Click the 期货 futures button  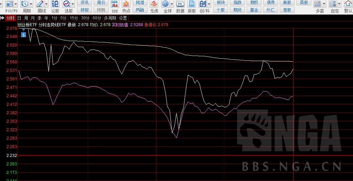click(237, 10)
